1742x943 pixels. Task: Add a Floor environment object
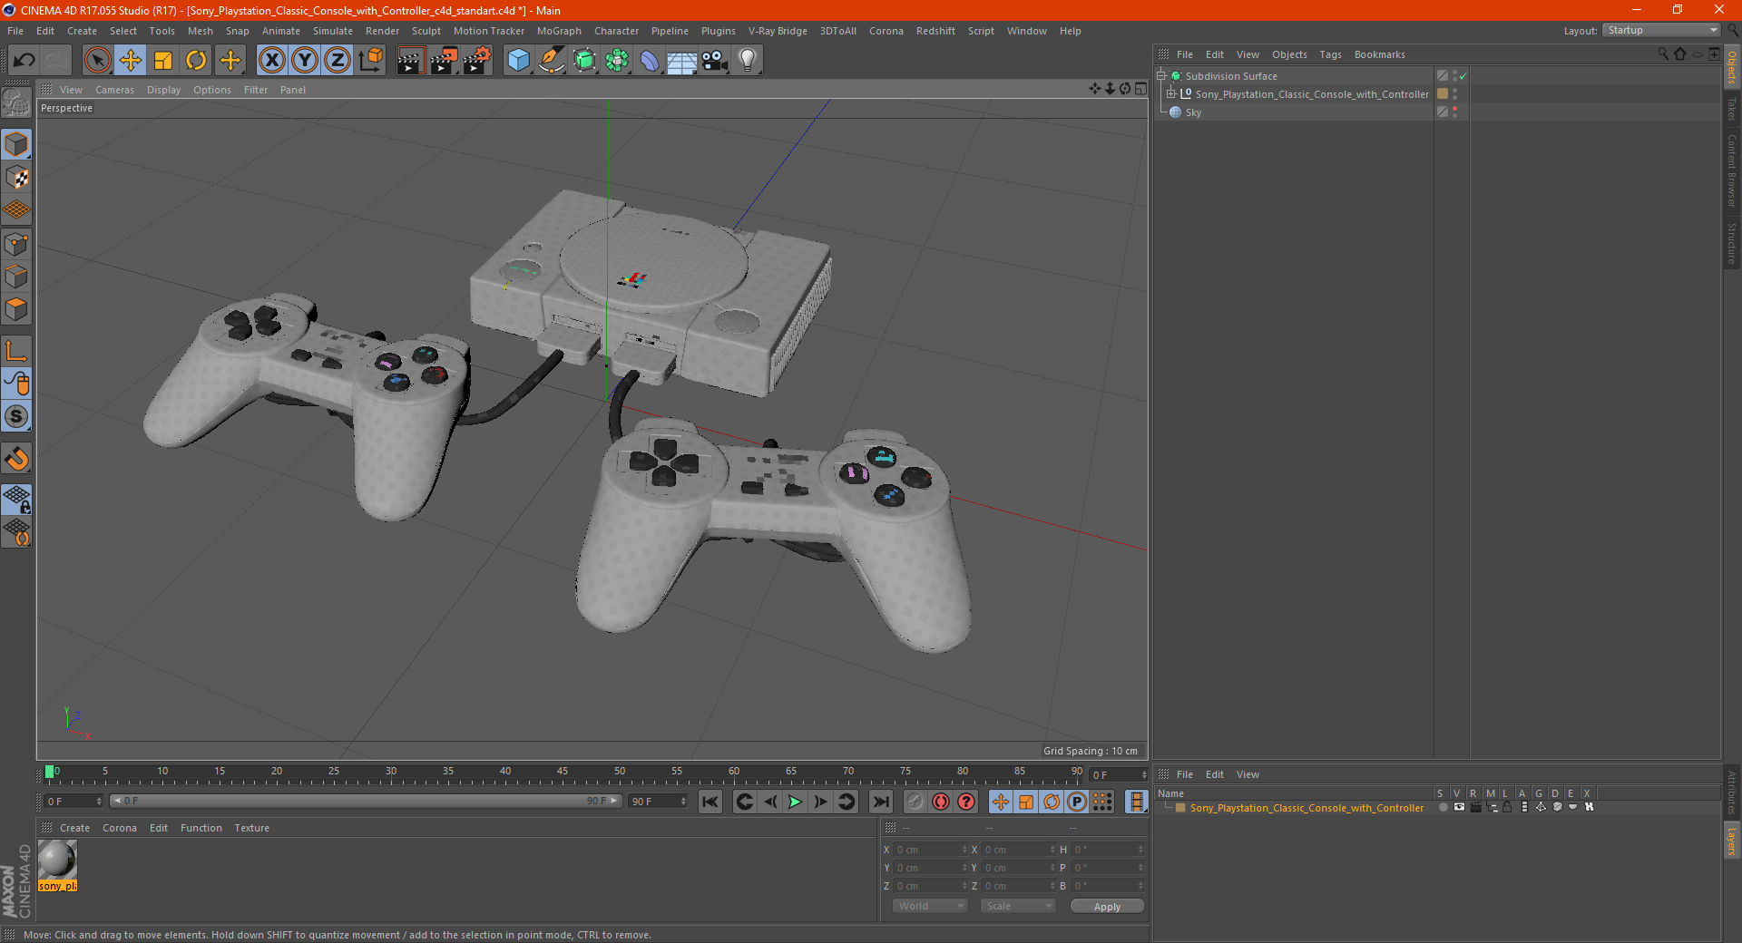(682, 61)
